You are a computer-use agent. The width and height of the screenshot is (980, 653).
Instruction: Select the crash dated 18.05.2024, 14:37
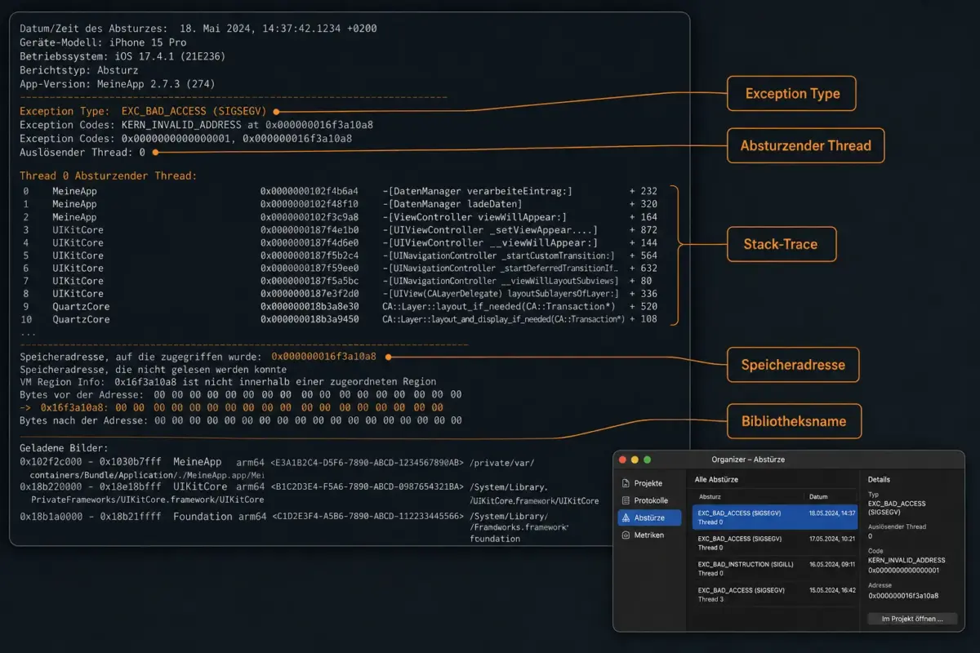point(775,517)
